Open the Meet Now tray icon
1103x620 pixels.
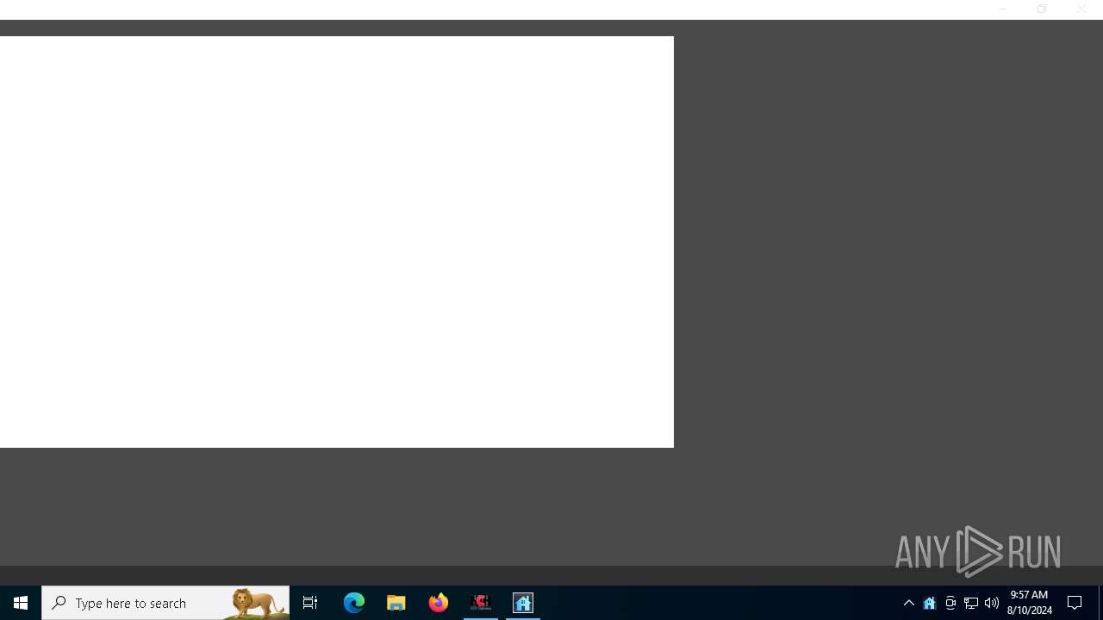pos(950,603)
